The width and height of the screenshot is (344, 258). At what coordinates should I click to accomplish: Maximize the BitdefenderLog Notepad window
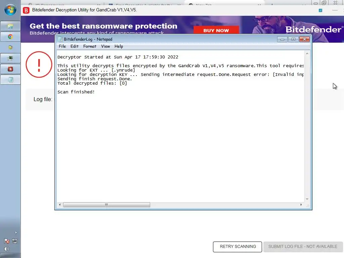tap(293, 39)
